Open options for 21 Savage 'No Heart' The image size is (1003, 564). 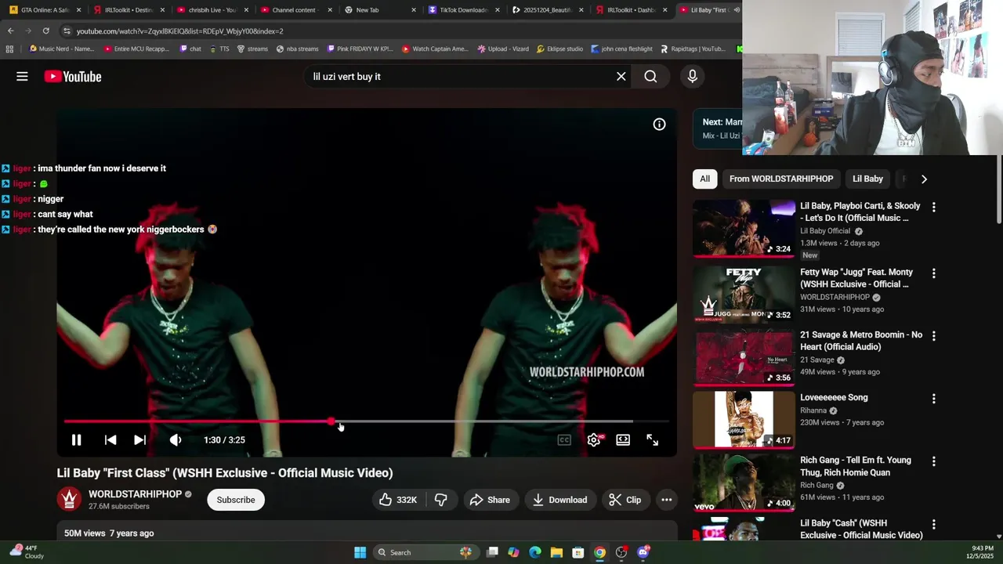point(933,335)
